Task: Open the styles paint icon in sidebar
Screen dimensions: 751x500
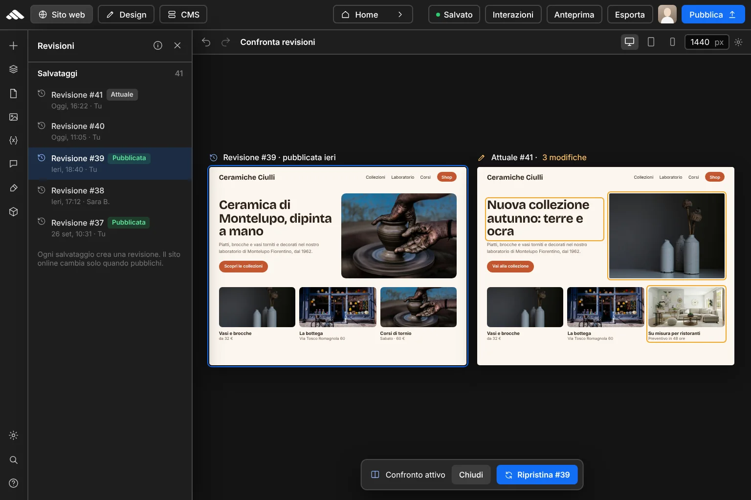Action: pos(14,188)
